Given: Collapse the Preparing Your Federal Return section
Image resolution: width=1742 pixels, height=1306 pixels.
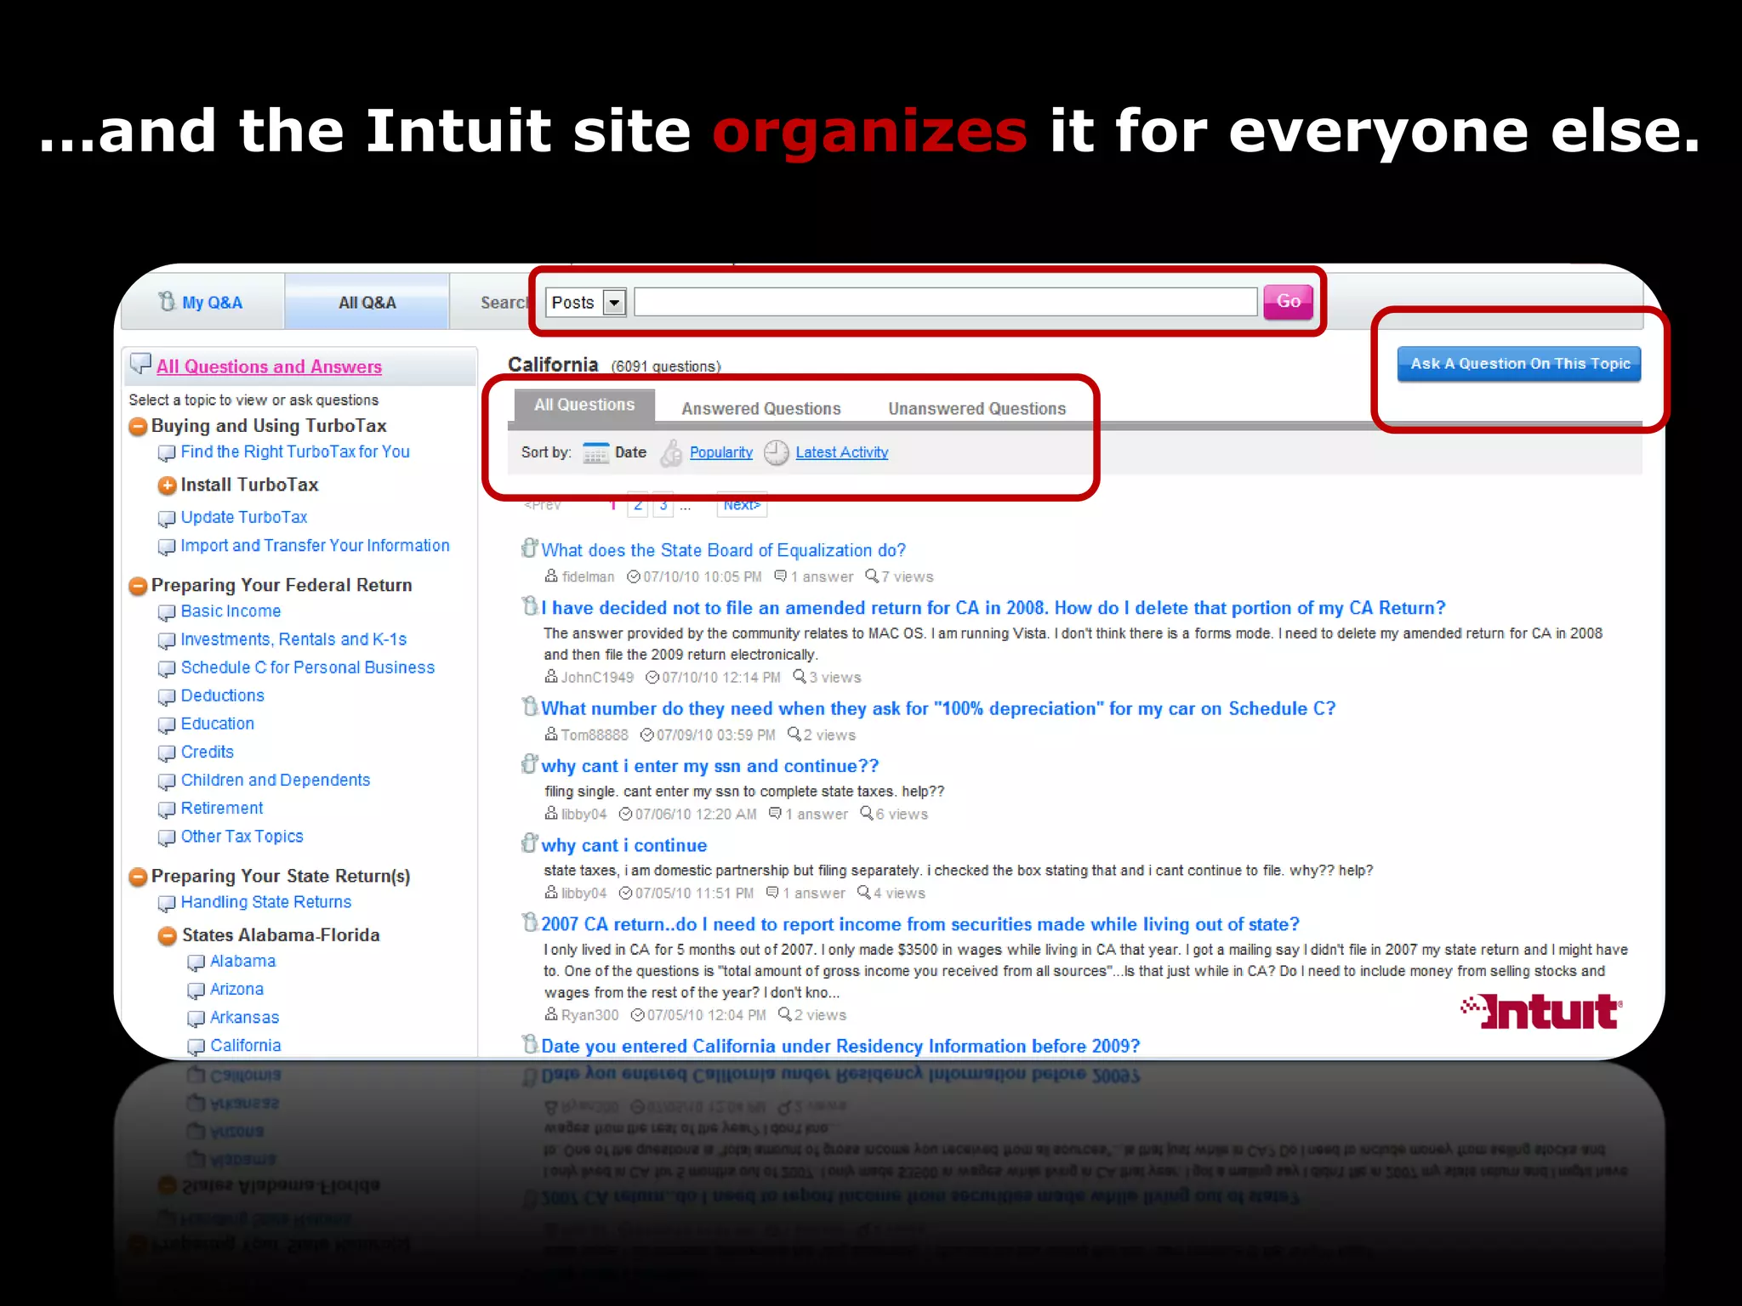Looking at the screenshot, I should click(x=138, y=586).
